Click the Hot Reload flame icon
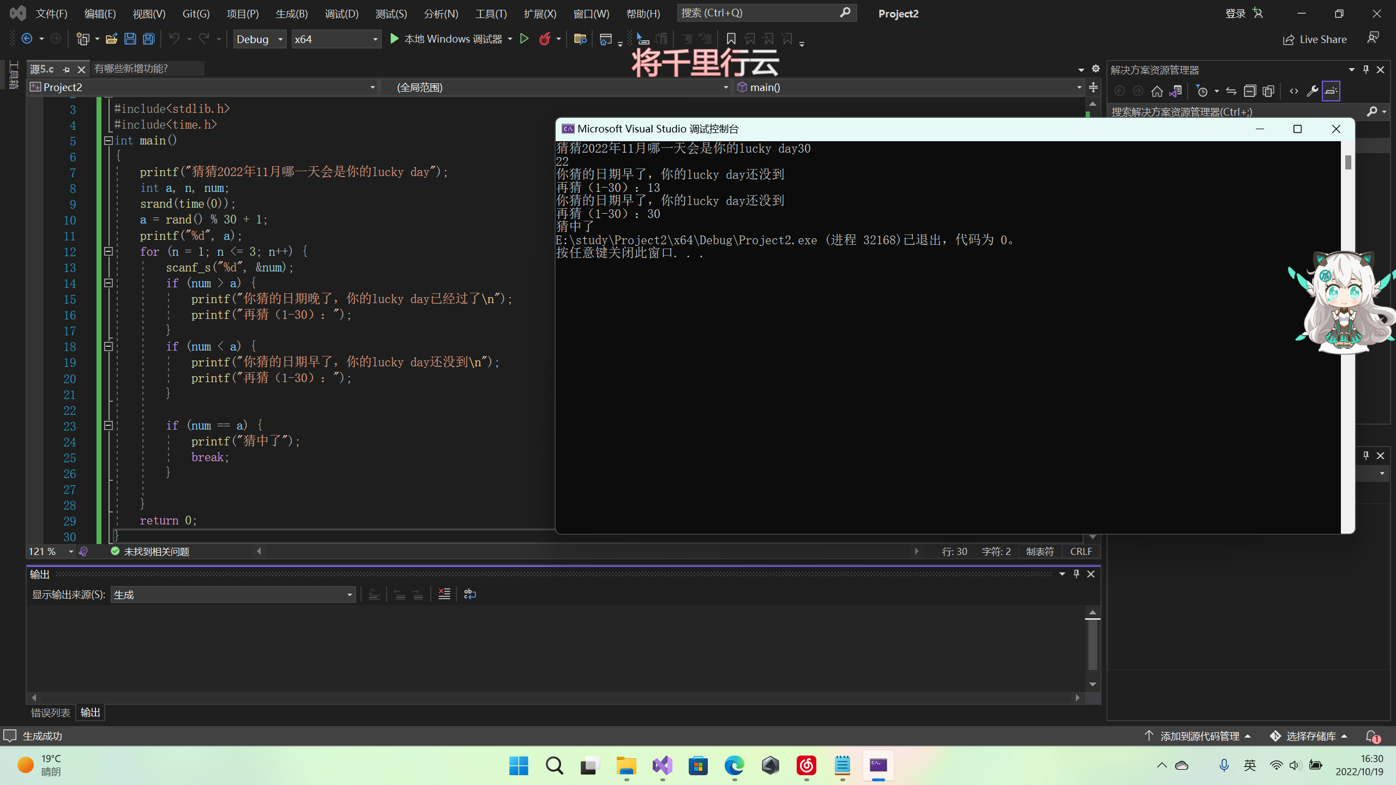The width and height of the screenshot is (1396, 785). (544, 39)
